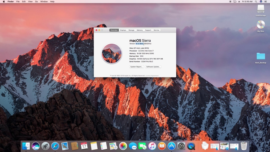Close the About This Mac window

(97, 30)
